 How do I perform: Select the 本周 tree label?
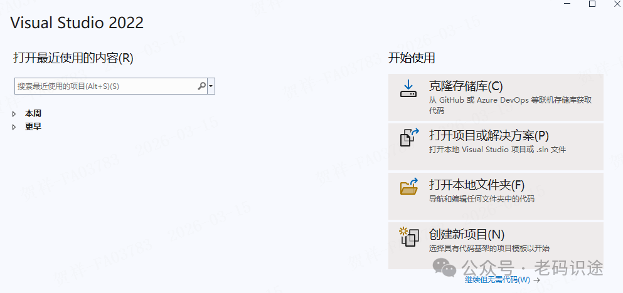pos(33,114)
